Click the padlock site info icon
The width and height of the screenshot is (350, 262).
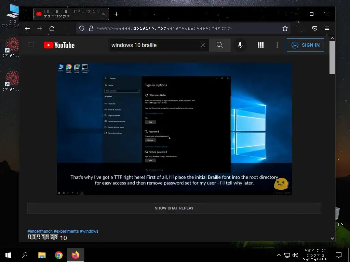tap(91, 28)
